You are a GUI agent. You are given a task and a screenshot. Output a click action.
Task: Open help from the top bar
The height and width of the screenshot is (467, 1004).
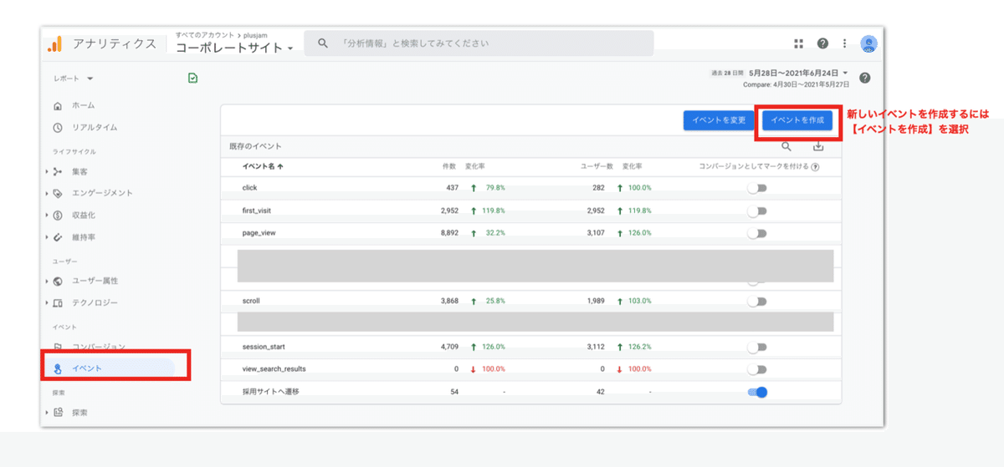[822, 43]
